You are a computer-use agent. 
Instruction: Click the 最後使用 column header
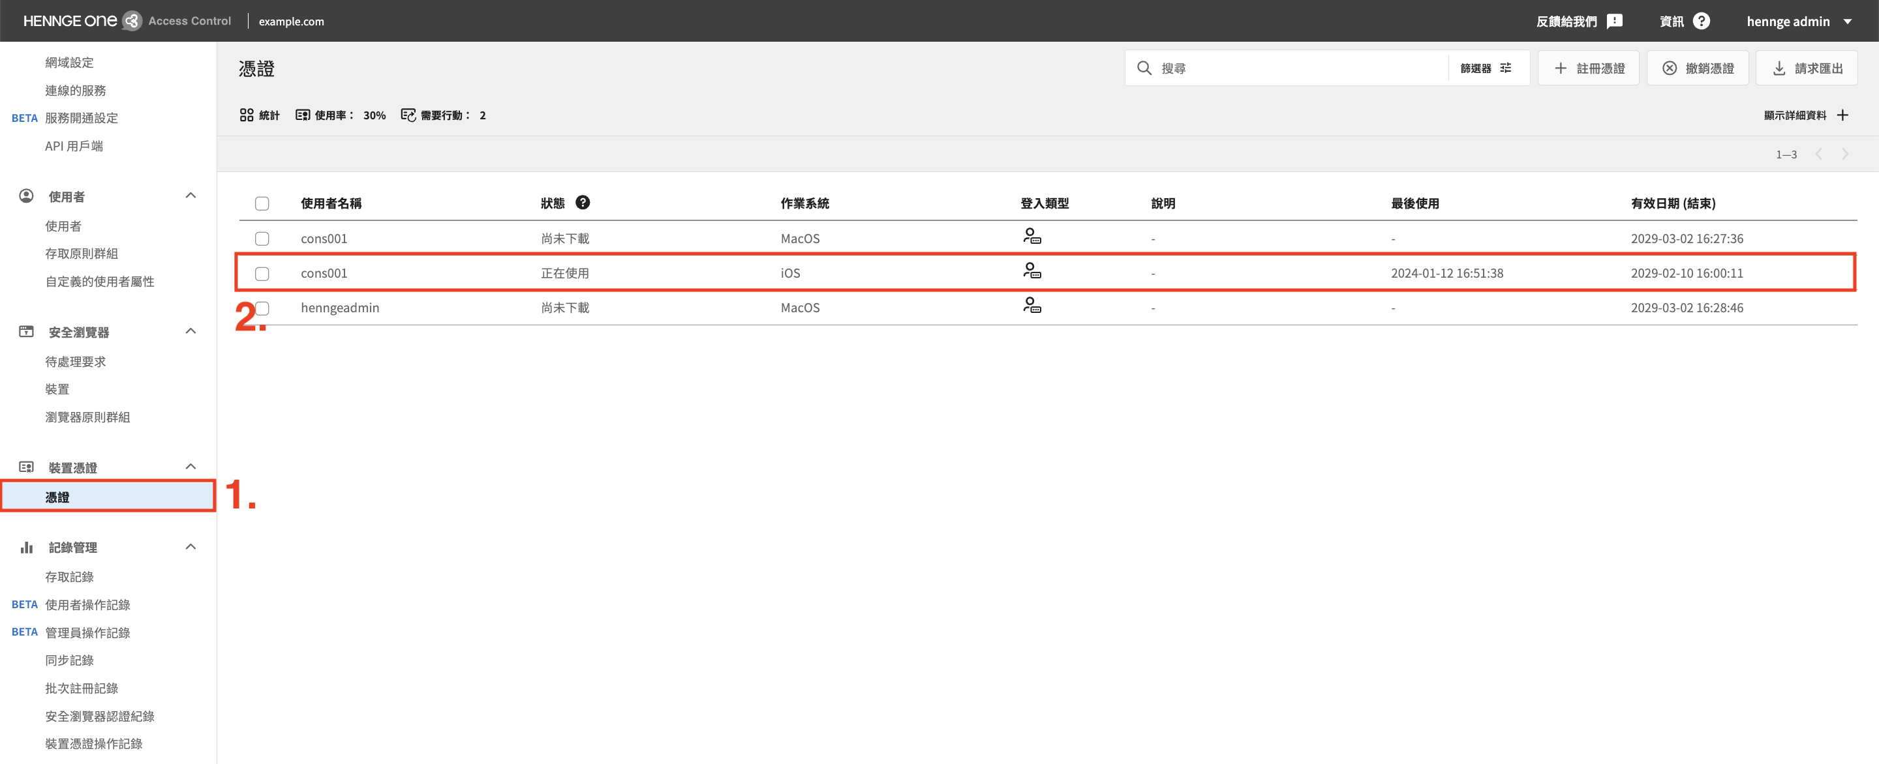(x=1415, y=203)
